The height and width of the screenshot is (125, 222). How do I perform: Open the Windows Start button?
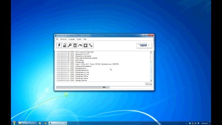[x=14, y=123]
